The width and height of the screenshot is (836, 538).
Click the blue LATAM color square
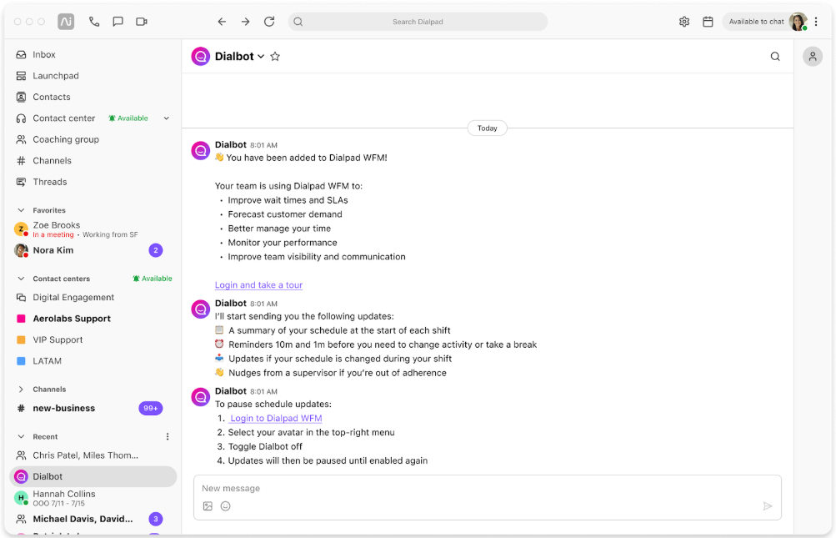click(x=22, y=361)
